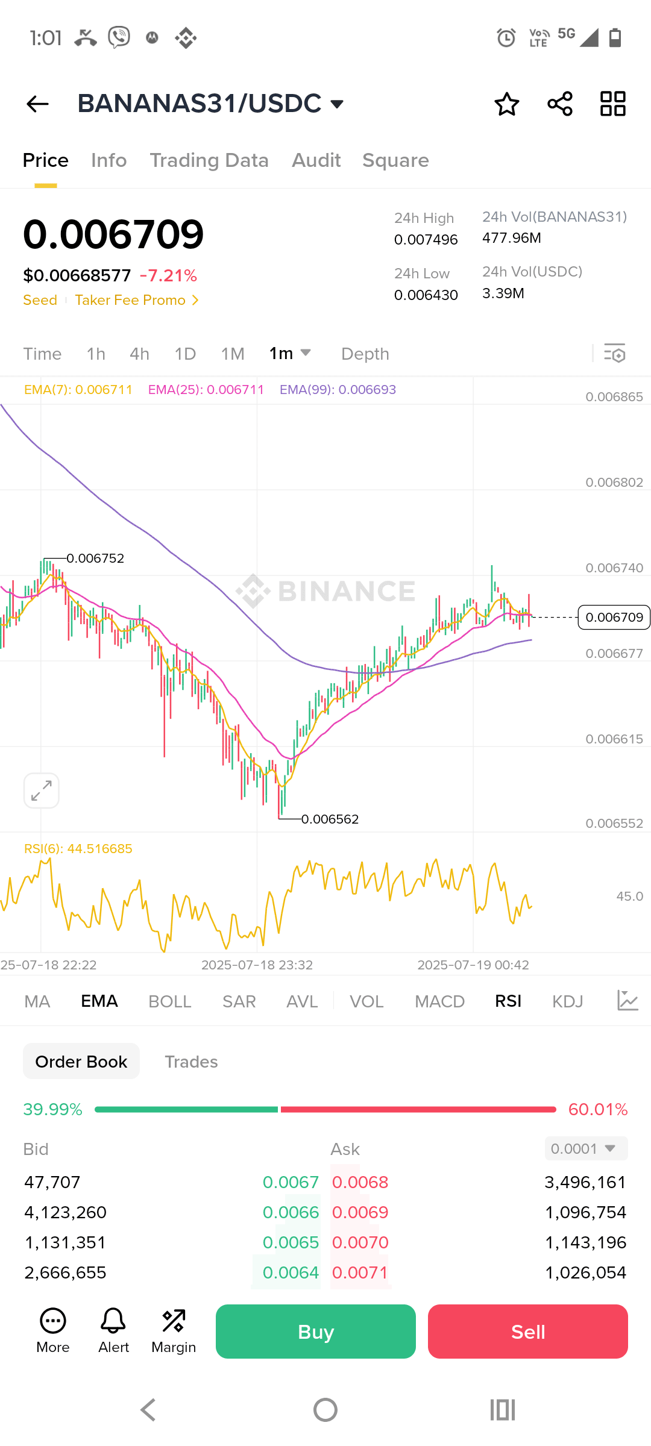Image resolution: width=651 pixels, height=1446 pixels.
Task: Tap the bid/ask ratio bar
Action: point(325,1109)
